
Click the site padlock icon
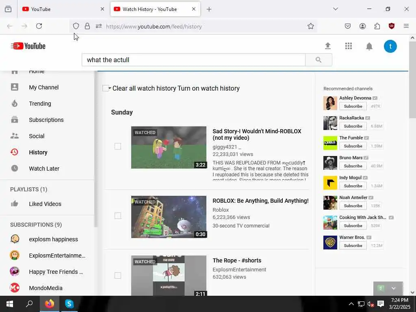pos(87,26)
